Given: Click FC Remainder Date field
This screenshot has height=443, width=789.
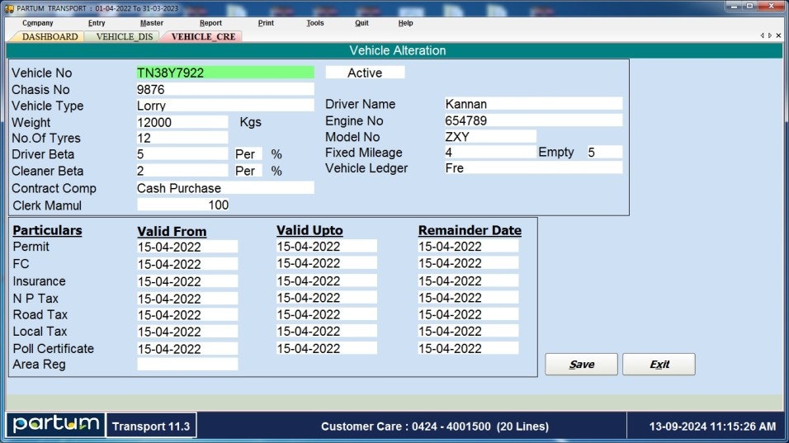Looking at the screenshot, I should click(x=468, y=263).
